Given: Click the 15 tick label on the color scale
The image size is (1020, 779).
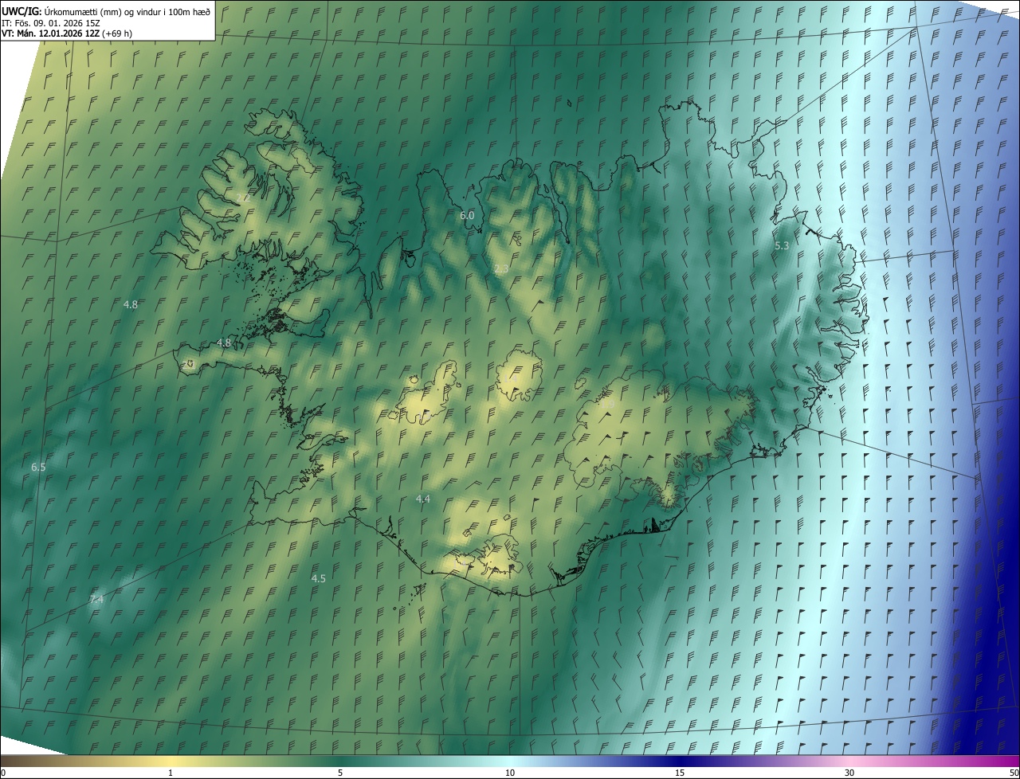Looking at the screenshot, I should (x=680, y=773).
